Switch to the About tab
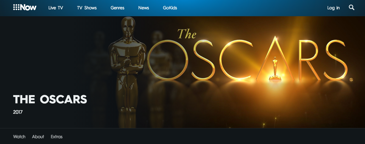This screenshot has width=365, height=144. coord(38,137)
